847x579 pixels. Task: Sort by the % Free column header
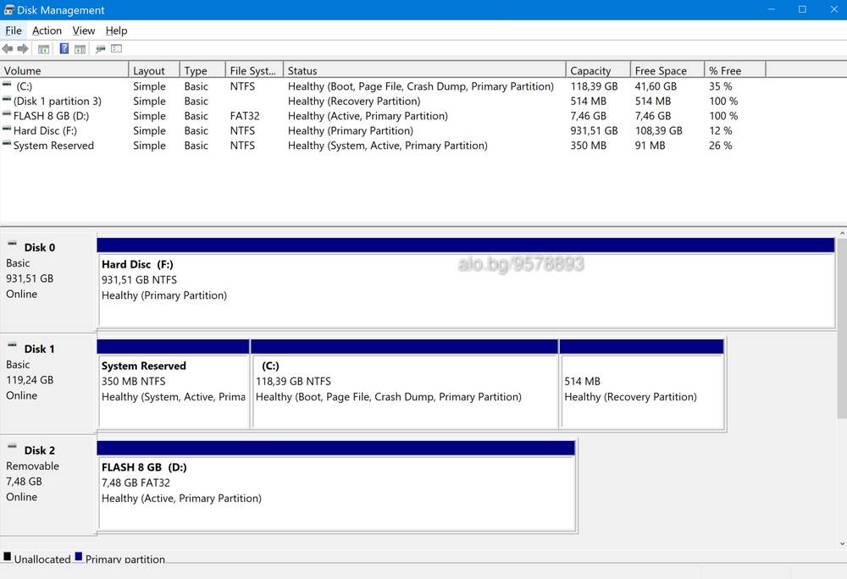coord(735,70)
